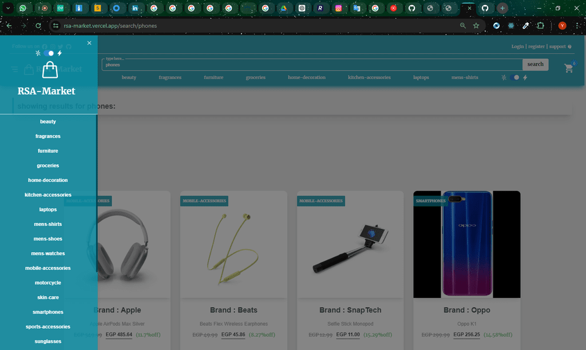This screenshot has height=350, width=586.
Task: Open smartphones category in the sidebar
Action: click(x=48, y=312)
